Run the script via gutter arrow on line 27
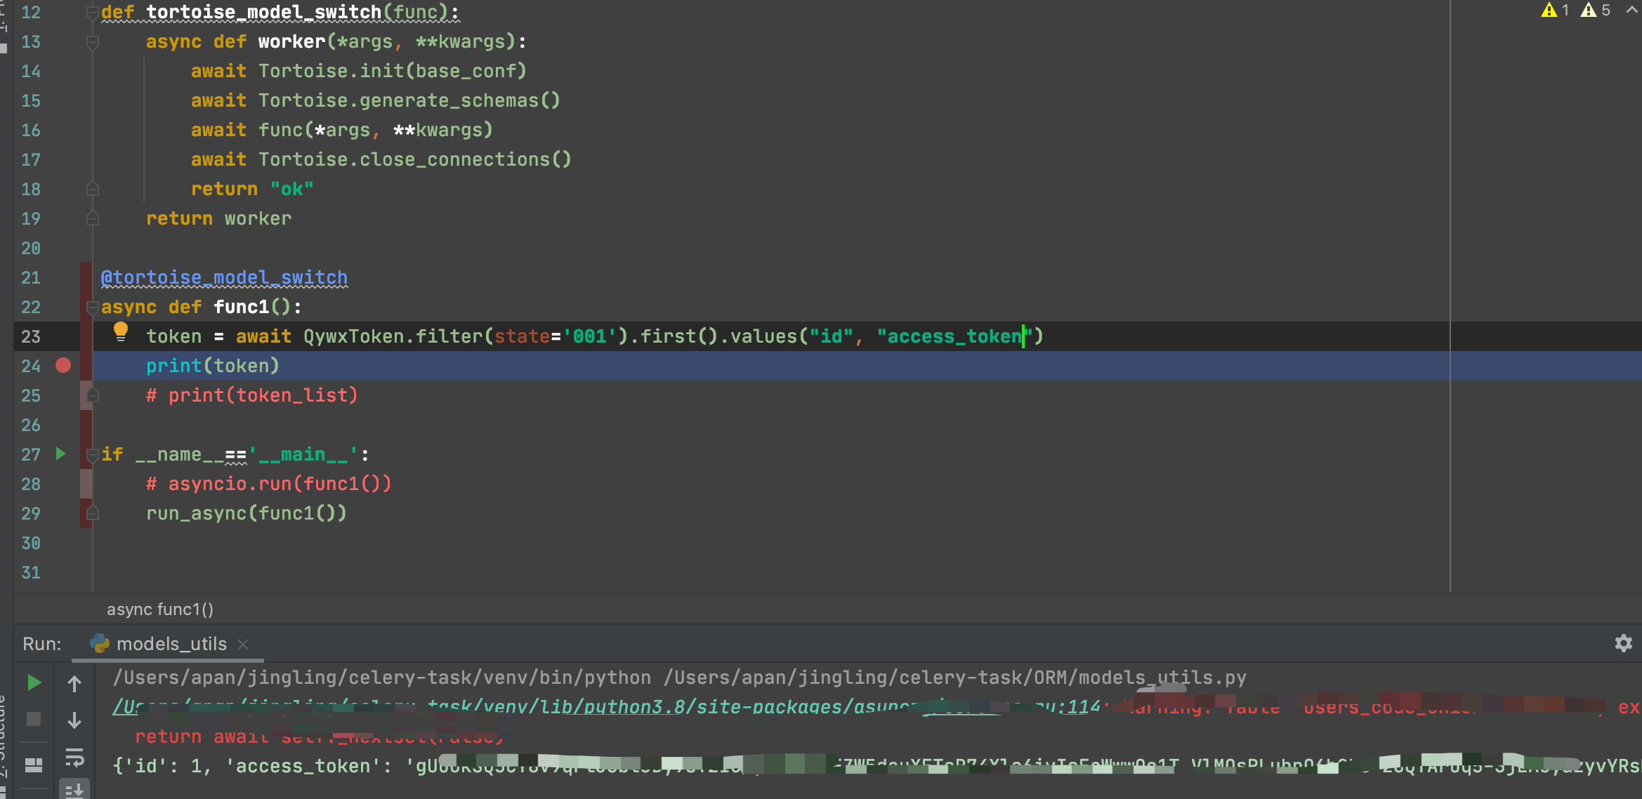The width and height of the screenshot is (1642, 799). coord(60,454)
